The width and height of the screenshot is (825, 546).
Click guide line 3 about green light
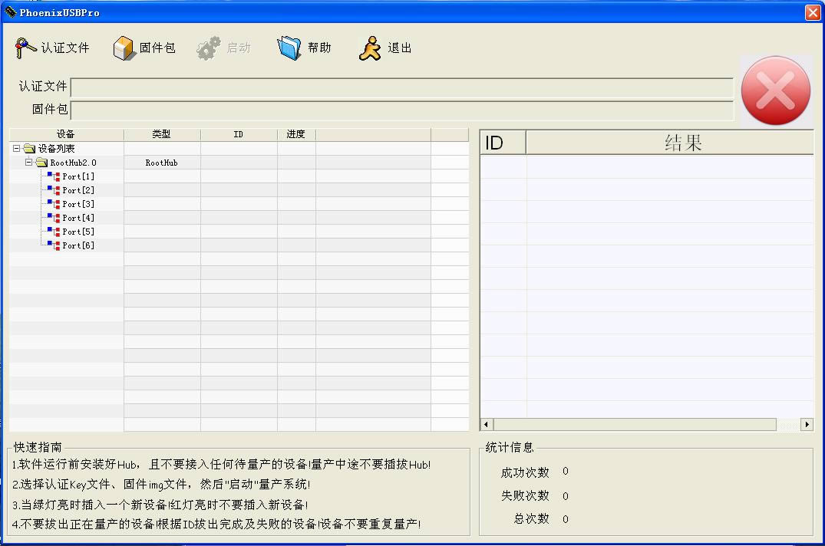pyautogui.click(x=160, y=505)
